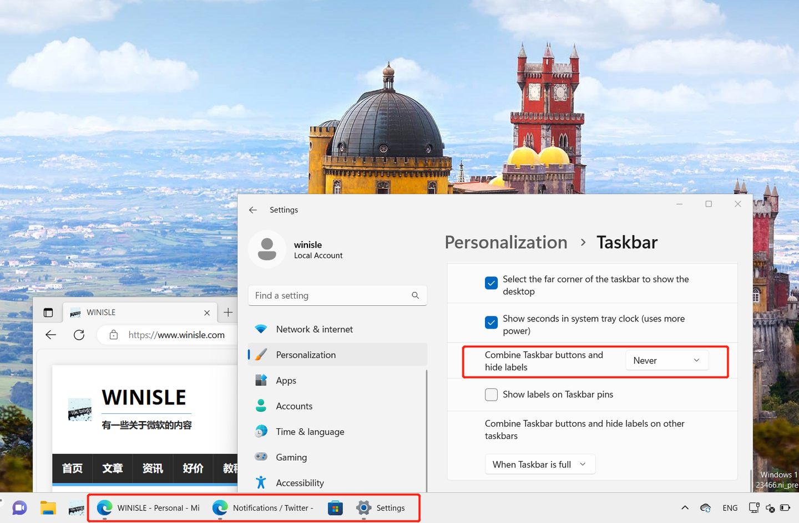The image size is (799, 523).
Task: Click the OneDrive sync icon in system tray
Action: 705,507
